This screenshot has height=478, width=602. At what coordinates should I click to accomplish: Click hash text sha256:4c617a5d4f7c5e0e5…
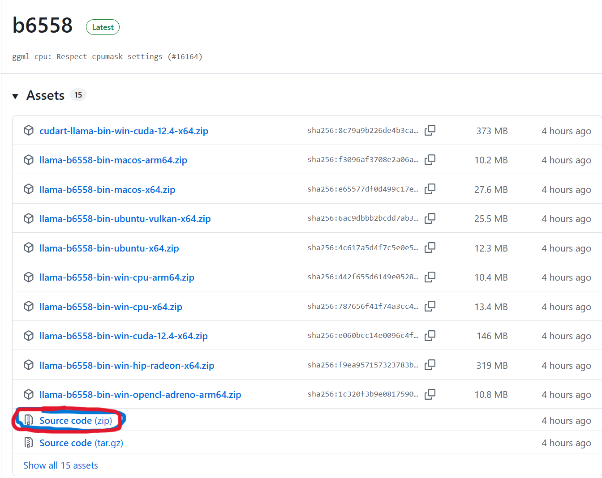[x=363, y=248]
